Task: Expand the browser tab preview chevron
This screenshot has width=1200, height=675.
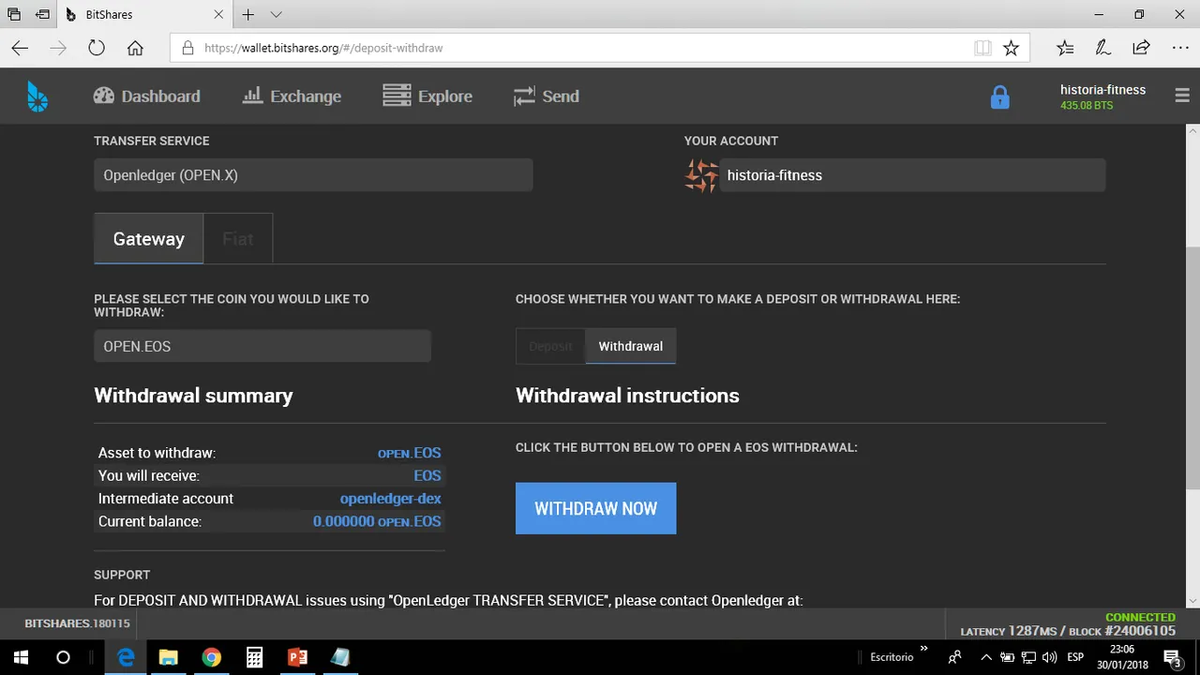Action: (x=276, y=15)
